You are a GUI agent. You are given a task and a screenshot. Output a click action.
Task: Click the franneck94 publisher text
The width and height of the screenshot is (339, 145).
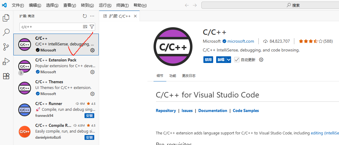point(44,116)
